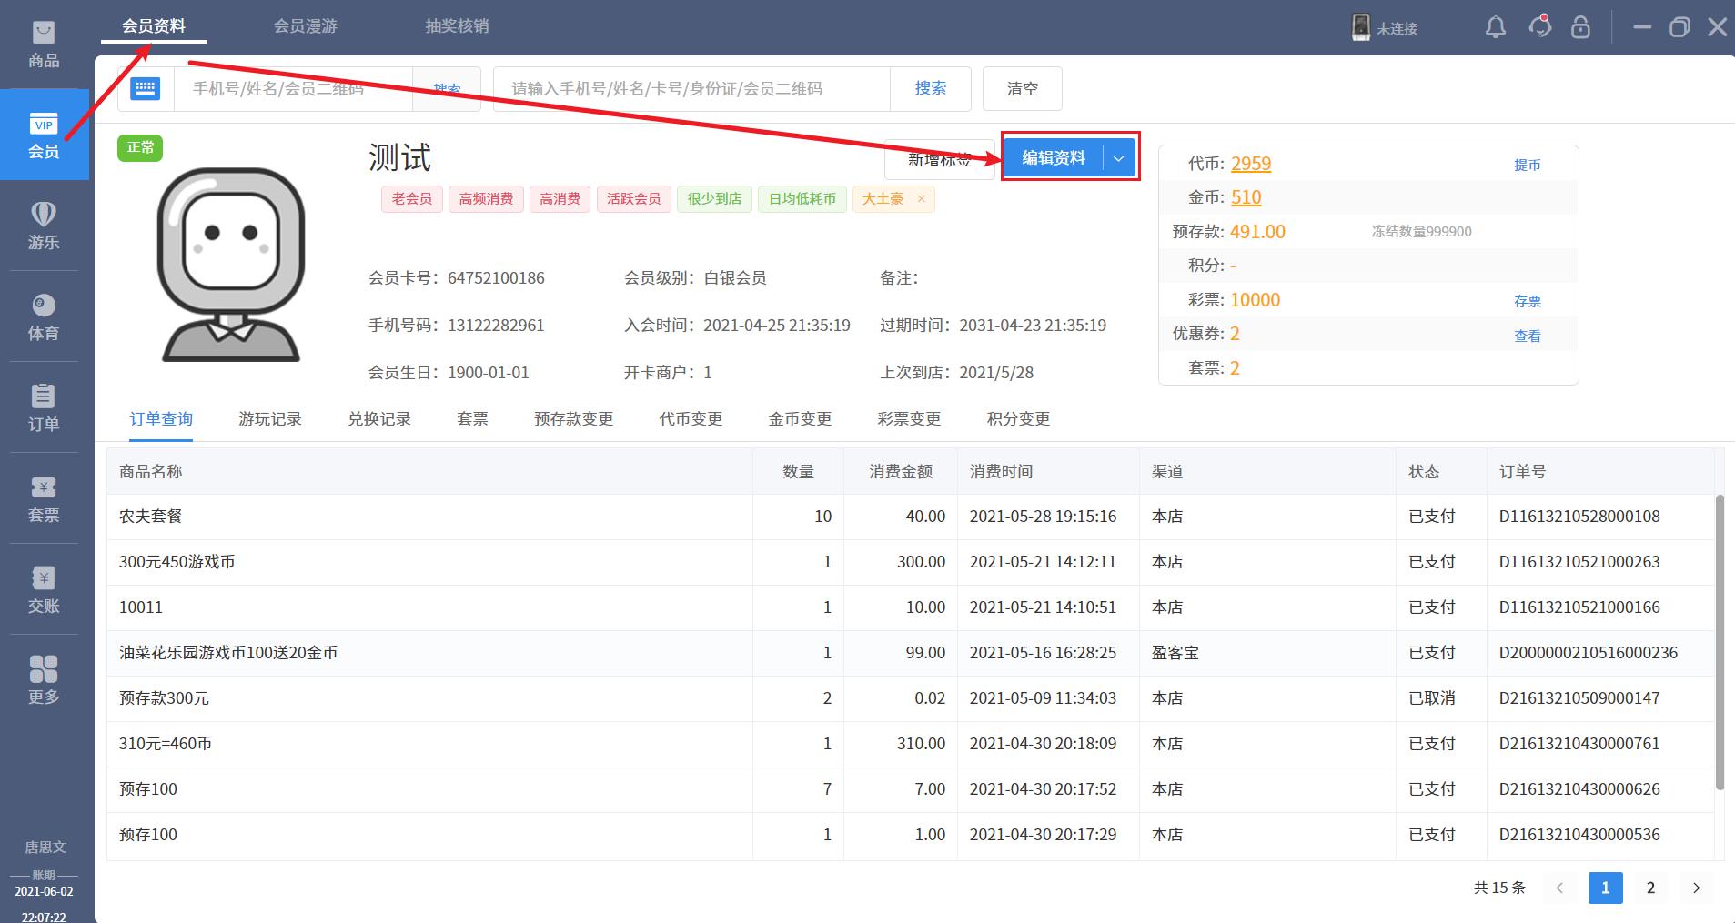
Task: Open the 套票 sidebar section
Action: (x=44, y=498)
